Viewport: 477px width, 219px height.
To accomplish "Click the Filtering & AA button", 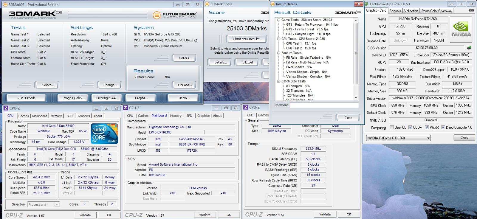I will [107, 98].
